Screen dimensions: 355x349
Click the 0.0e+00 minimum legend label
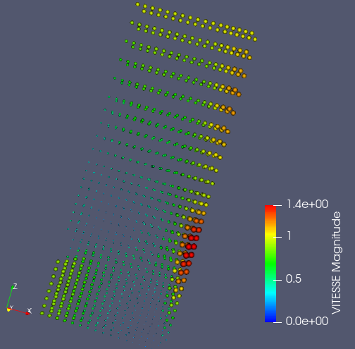(307, 321)
